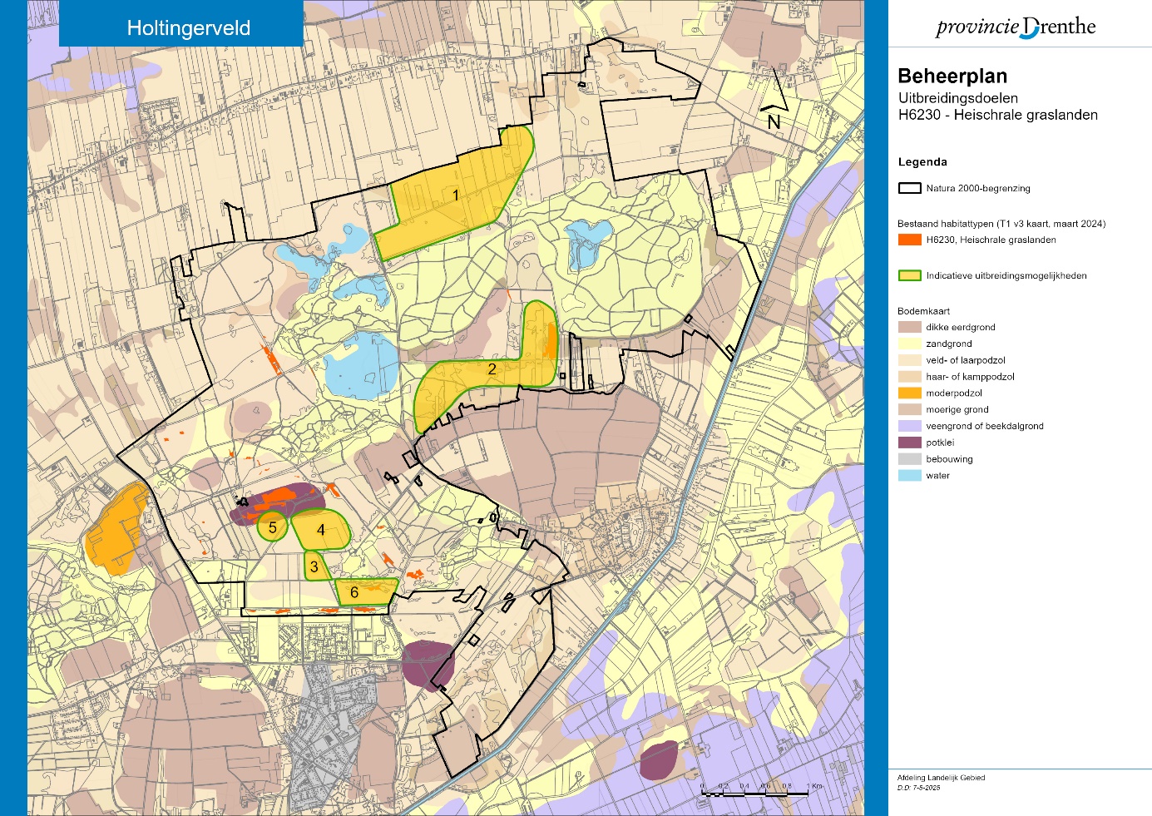Select the bebouwing grey legend swatch
The image size is (1152, 816).
click(909, 459)
